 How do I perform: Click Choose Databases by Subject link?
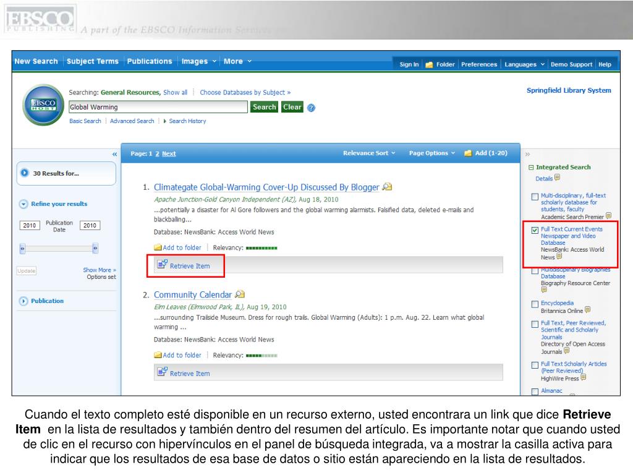click(245, 93)
